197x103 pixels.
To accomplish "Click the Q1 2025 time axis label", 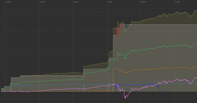I will click(110, 2).
